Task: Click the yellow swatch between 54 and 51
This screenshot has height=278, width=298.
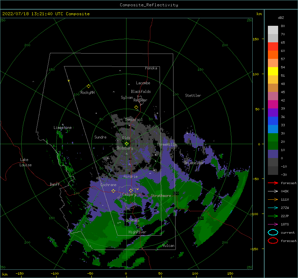Action: click(273, 71)
